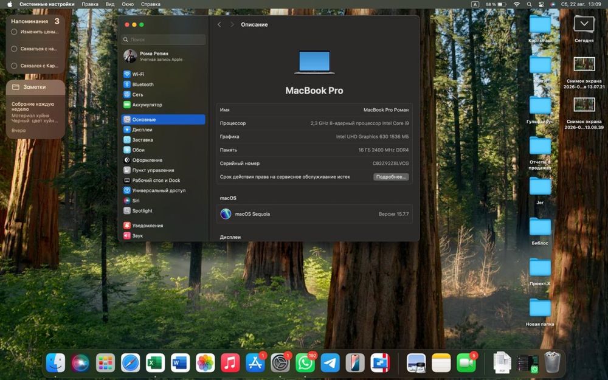
Task: Click the Siri icon in the Dock
Action: pyautogui.click(x=80, y=364)
